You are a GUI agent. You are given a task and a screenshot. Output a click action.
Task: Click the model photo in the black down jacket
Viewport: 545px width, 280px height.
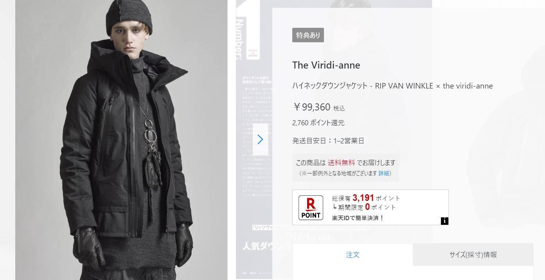click(121, 140)
